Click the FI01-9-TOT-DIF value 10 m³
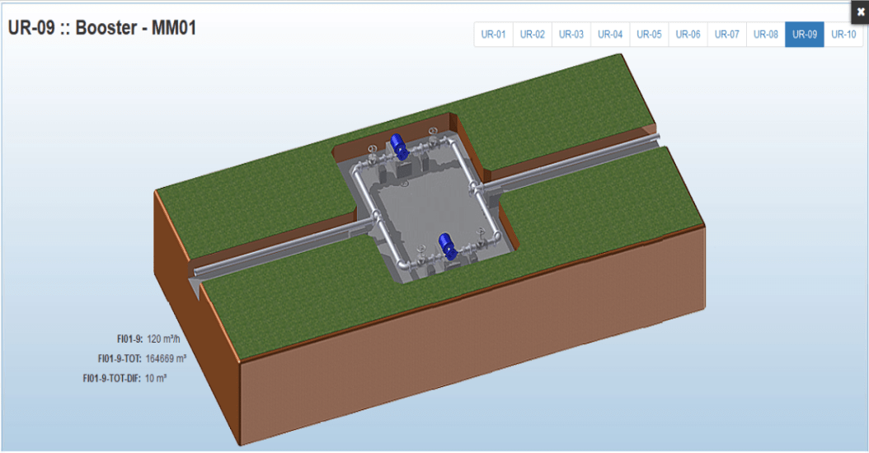Viewport: 869px width, 453px height. [156, 378]
